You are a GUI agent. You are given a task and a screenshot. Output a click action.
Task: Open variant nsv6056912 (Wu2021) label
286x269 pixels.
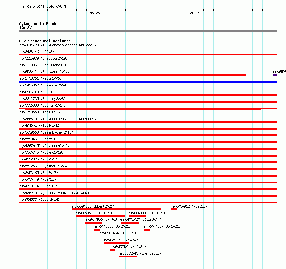click(x=189, y=206)
